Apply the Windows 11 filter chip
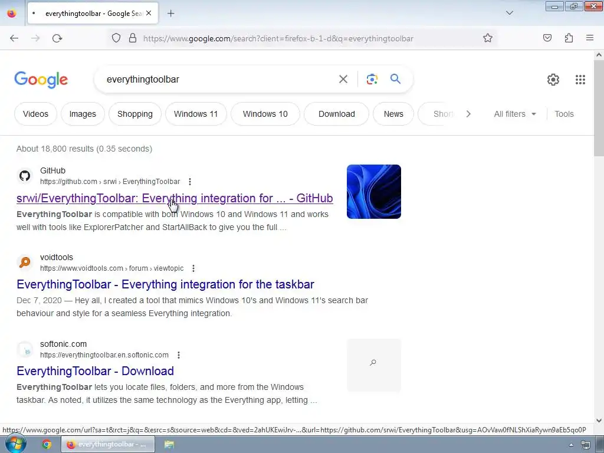Screen dimensions: 604x453 (x=196, y=114)
